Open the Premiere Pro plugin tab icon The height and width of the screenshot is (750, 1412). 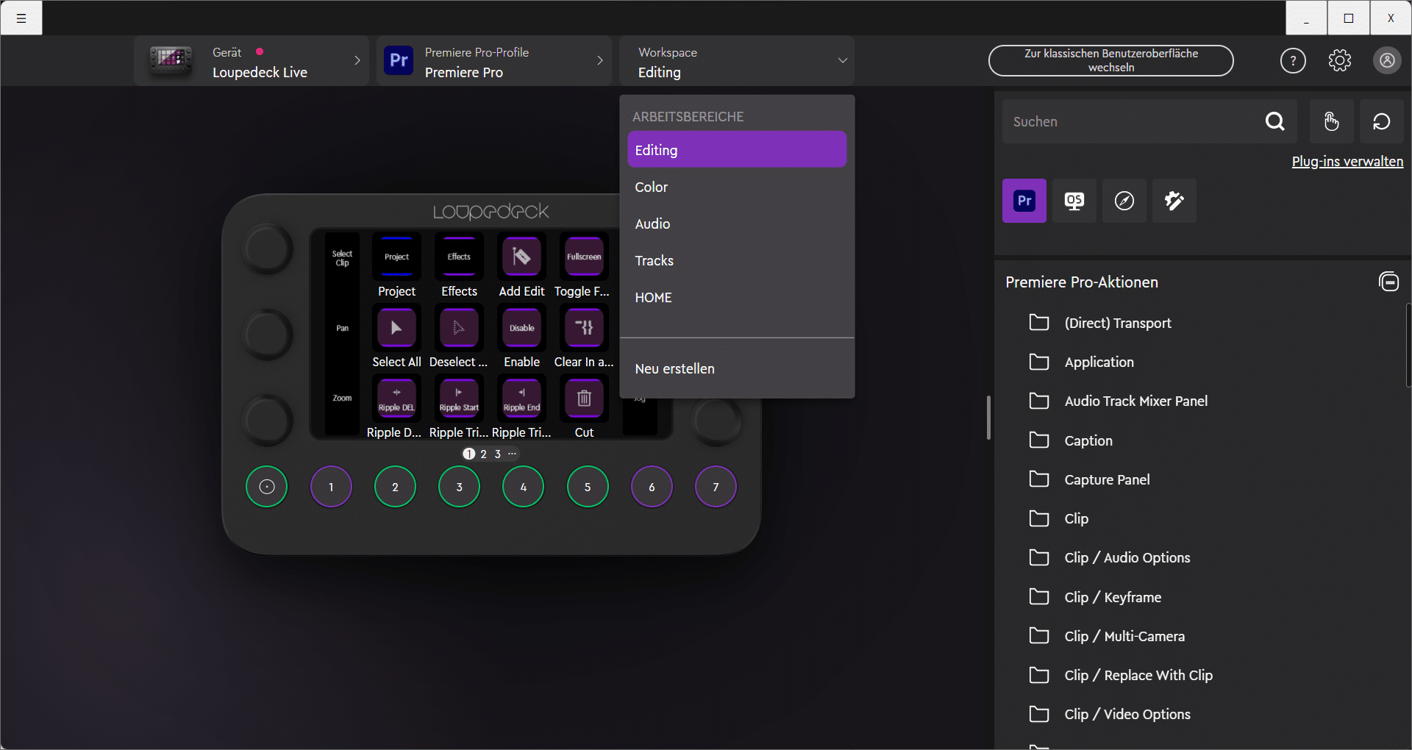[x=1024, y=201]
